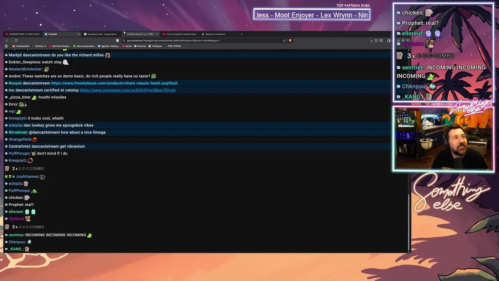Click the emote in Cyclone's message
Image resolution: width=499 pixels, height=281 pixels.
pyautogui.click(x=28, y=219)
